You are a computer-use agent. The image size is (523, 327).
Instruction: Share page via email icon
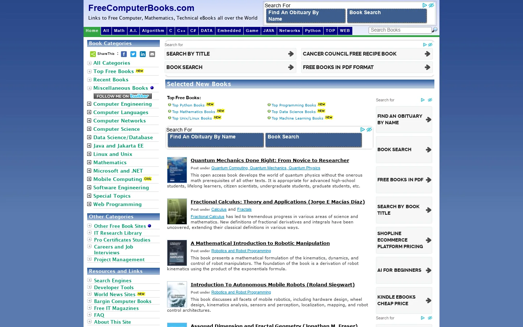coord(152,54)
